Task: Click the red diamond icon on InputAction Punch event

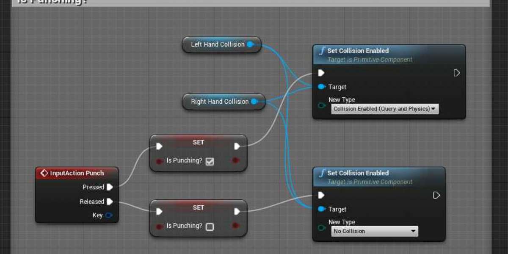Action: pyautogui.click(x=44, y=173)
